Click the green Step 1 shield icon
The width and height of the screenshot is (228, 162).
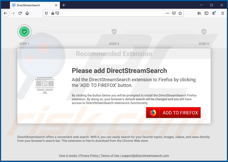(24, 32)
